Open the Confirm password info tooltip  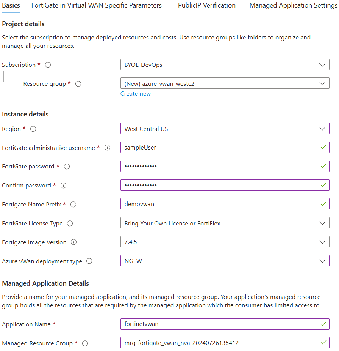tap(63, 186)
